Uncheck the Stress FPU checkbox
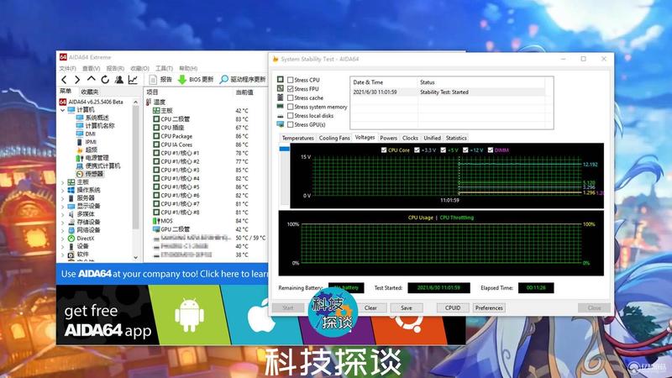 click(x=291, y=89)
